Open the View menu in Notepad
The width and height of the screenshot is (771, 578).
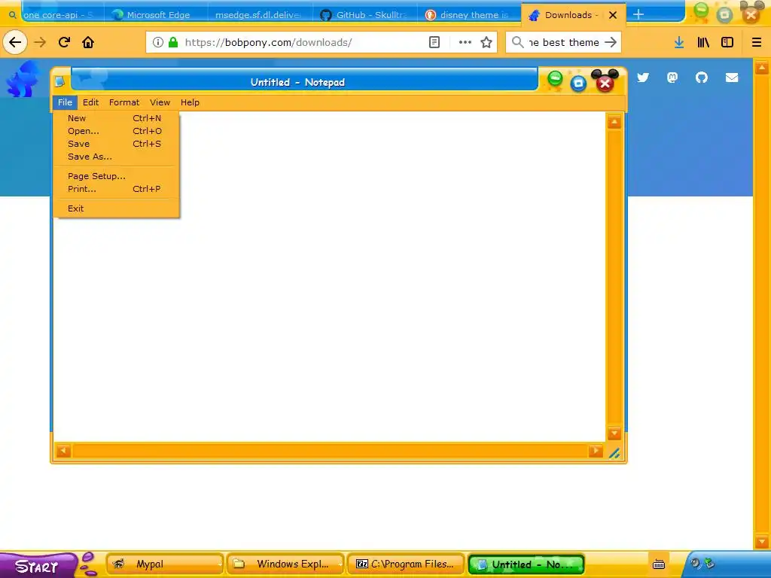click(x=160, y=102)
